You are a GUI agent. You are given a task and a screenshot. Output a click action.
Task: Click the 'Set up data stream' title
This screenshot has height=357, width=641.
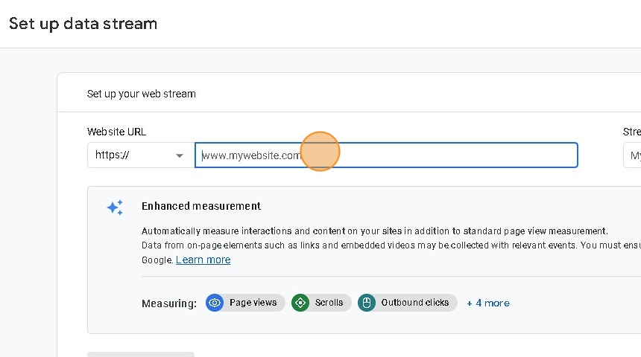pos(83,23)
